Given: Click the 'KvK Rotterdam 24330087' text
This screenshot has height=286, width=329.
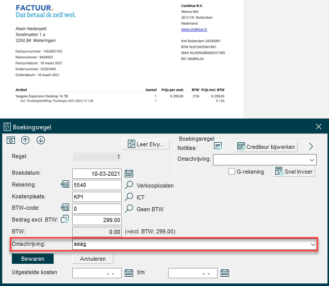Looking at the screenshot, I should tap(201, 41).
